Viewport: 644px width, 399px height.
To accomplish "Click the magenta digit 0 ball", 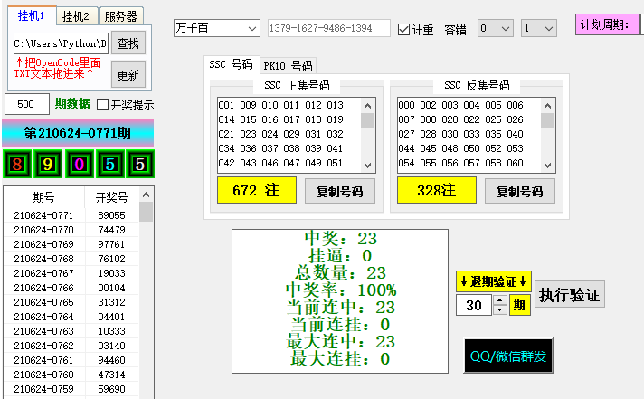I will [x=79, y=164].
